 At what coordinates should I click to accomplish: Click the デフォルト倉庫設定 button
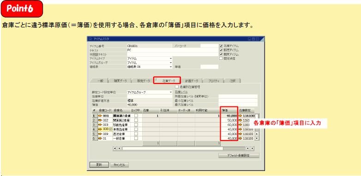(x=239, y=156)
